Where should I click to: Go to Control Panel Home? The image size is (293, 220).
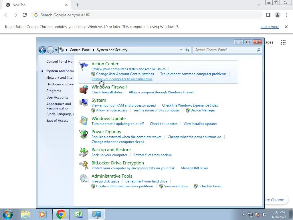tap(60, 62)
